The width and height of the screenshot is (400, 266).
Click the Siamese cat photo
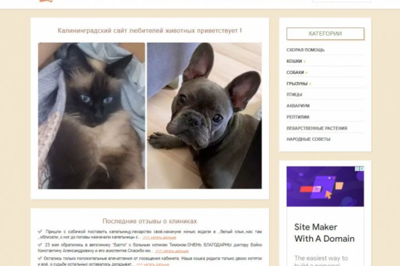point(92,116)
